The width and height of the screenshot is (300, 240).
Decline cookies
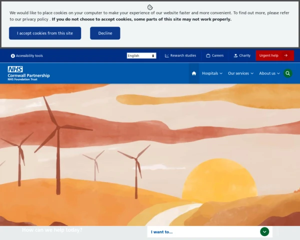pos(105,33)
